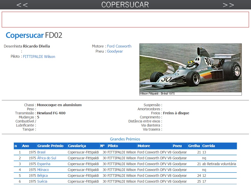Go to next car with >> arrow
Viewport: 251px width, 188px height.
(228, 5)
